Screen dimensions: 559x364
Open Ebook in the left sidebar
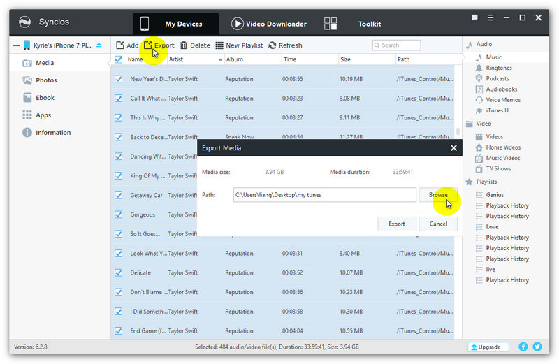(60, 98)
